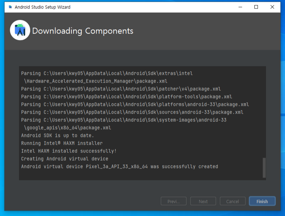Click 'Creating Android virtual device' log line

[64, 159]
